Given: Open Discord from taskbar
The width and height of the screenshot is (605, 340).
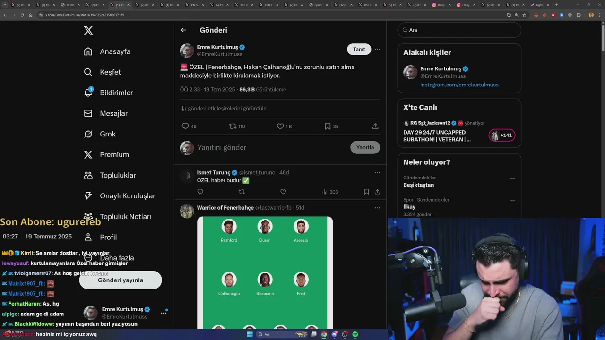Looking at the screenshot, I should (x=334, y=334).
